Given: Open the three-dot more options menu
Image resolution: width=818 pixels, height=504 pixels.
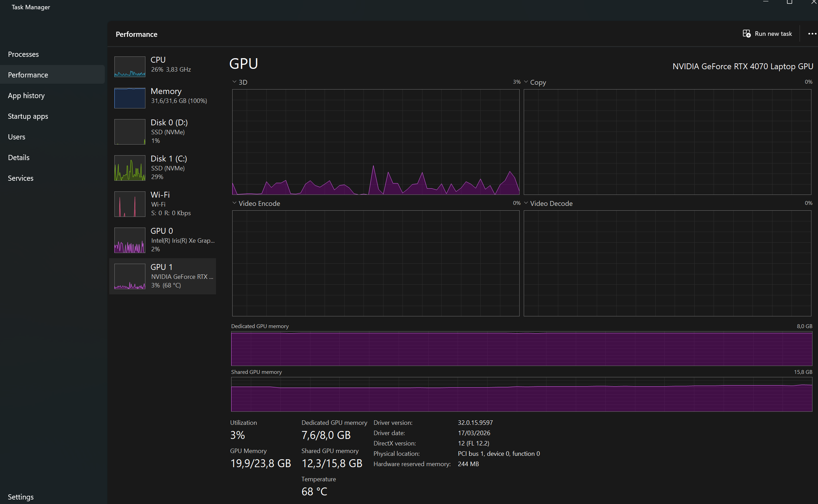Looking at the screenshot, I should pos(812,34).
